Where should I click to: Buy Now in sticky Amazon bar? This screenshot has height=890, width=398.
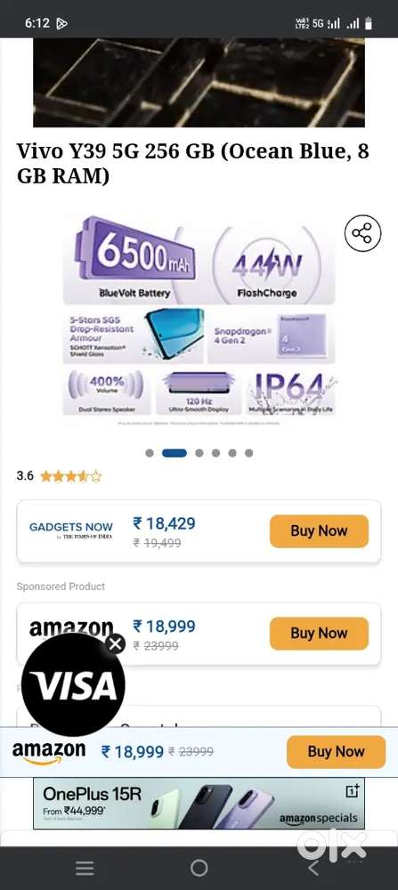pos(336,751)
